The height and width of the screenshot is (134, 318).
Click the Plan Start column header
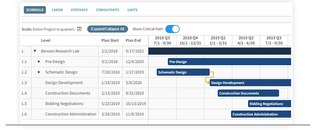(x=110, y=40)
